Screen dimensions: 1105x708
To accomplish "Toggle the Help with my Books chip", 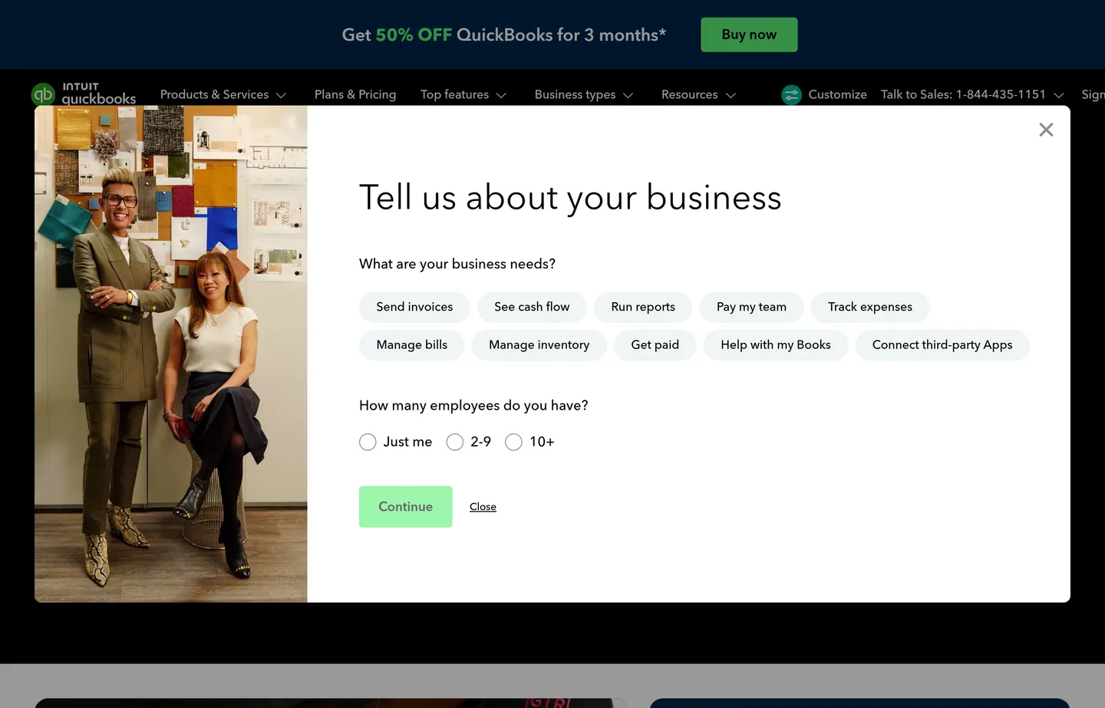I will pyautogui.click(x=776, y=345).
